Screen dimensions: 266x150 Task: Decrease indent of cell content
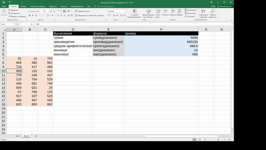pos(69,15)
